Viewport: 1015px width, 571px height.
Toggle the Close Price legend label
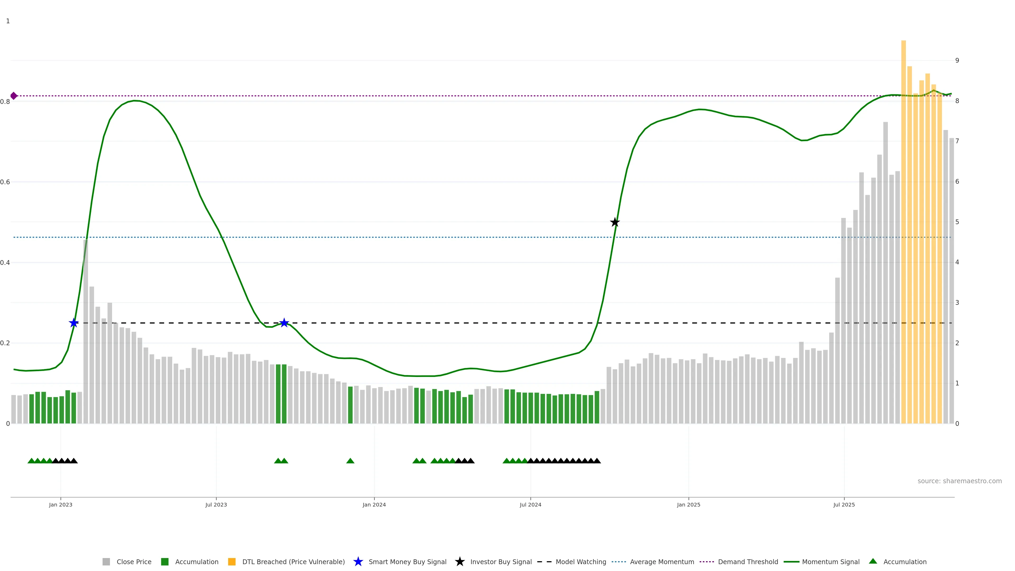point(134,562)
